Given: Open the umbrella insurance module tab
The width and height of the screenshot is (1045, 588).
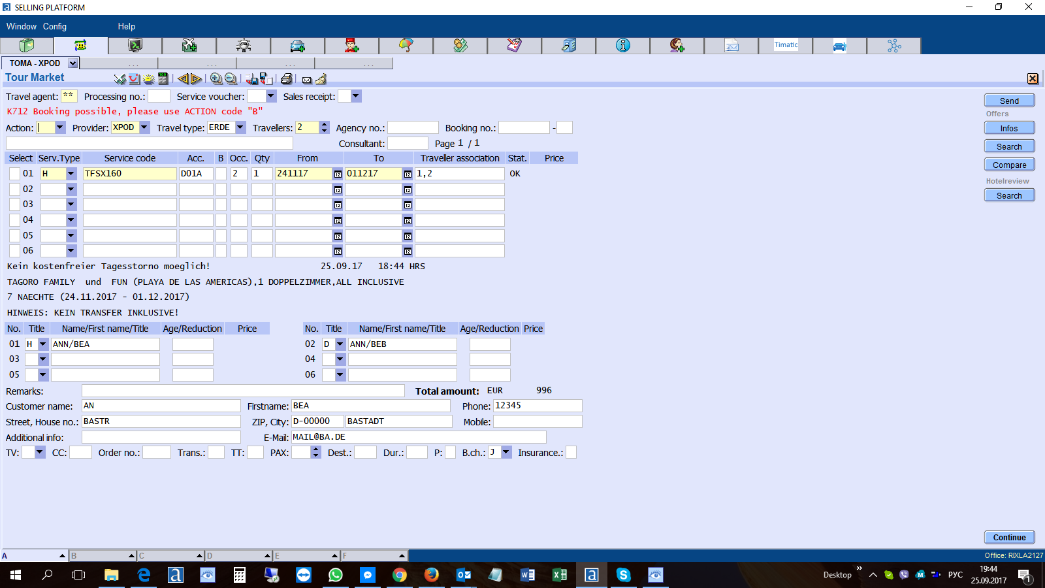Looking at the screenshot, I should coord(406,45).
